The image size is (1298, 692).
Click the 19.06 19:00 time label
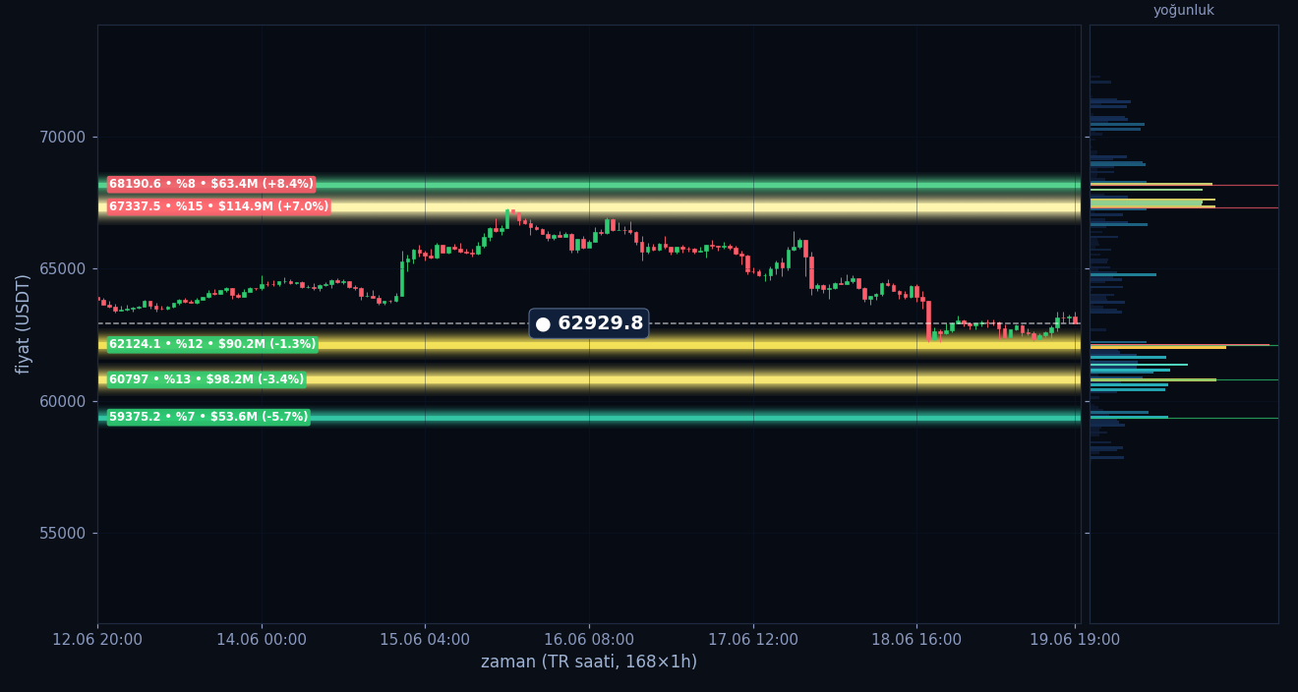tap(1075, 639)
